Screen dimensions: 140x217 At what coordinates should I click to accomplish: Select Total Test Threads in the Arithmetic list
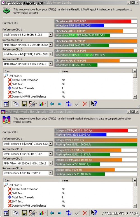[23, 88]
